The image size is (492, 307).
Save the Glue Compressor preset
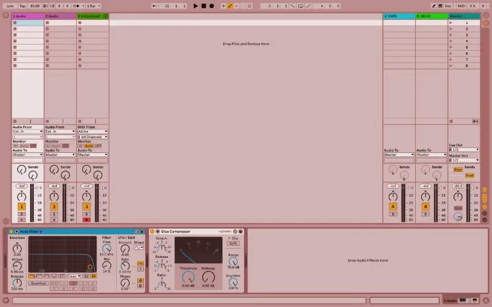241,231
